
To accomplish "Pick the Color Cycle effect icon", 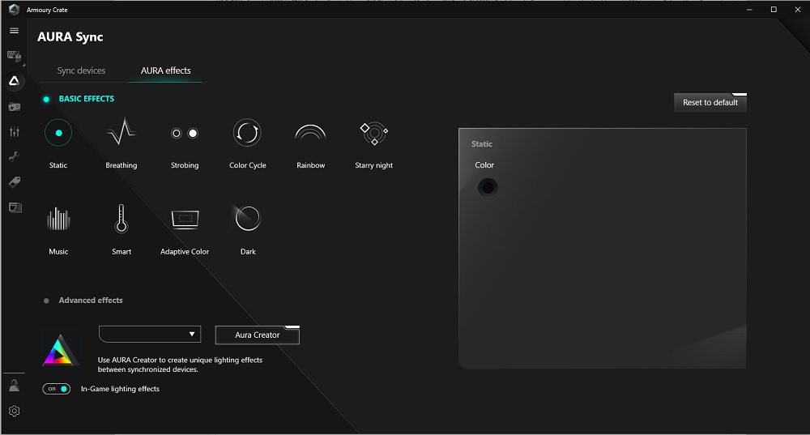I will click(x=247, y=133).
